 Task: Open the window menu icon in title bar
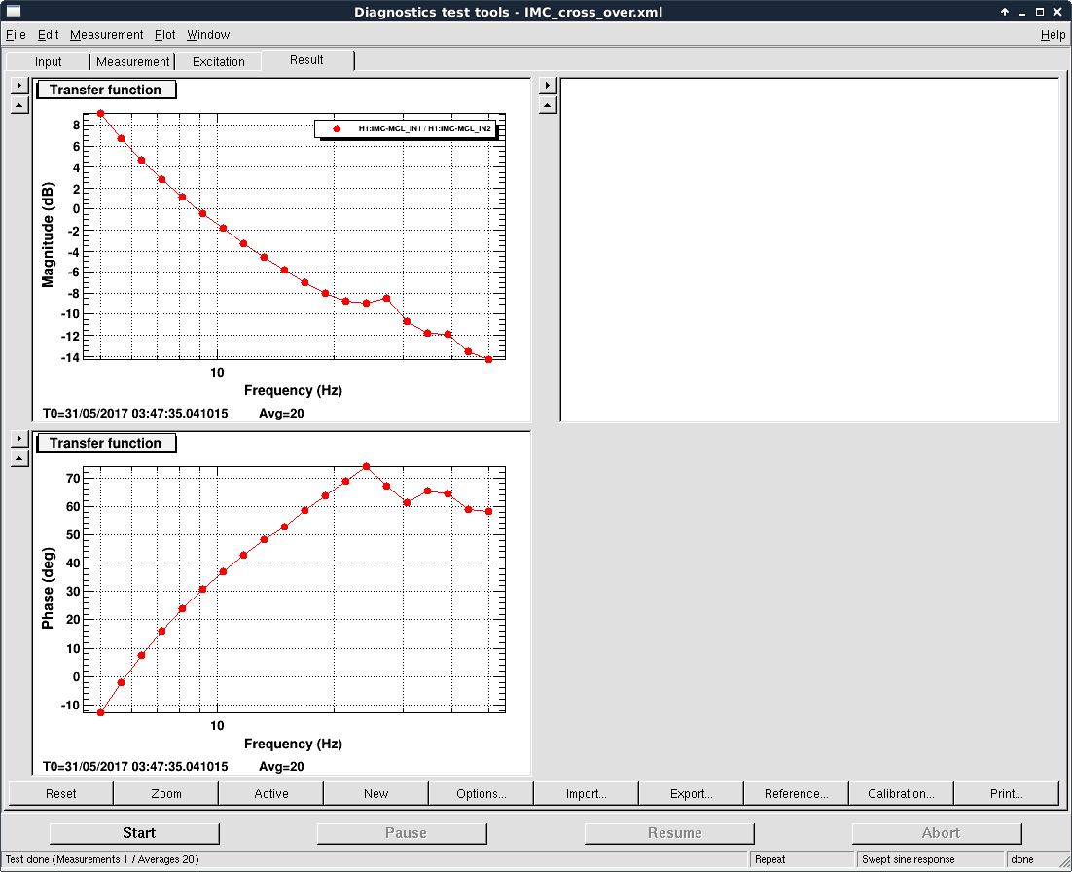13,11
